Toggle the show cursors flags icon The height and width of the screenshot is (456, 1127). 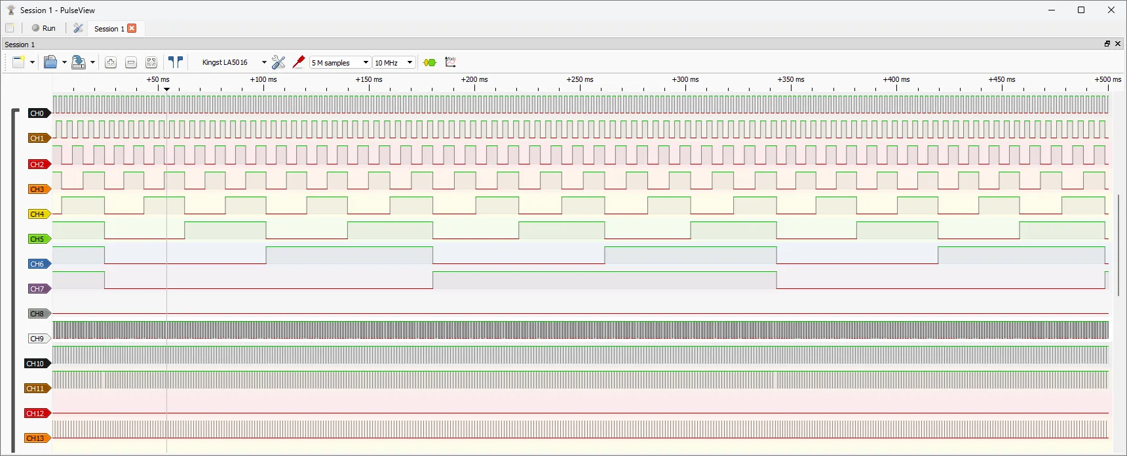pos(176,62)
